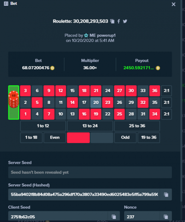Image resolution: width=185 pixels, height=222 pixels.
Task: Select highlighted number 20
Action: coord(96,103)
